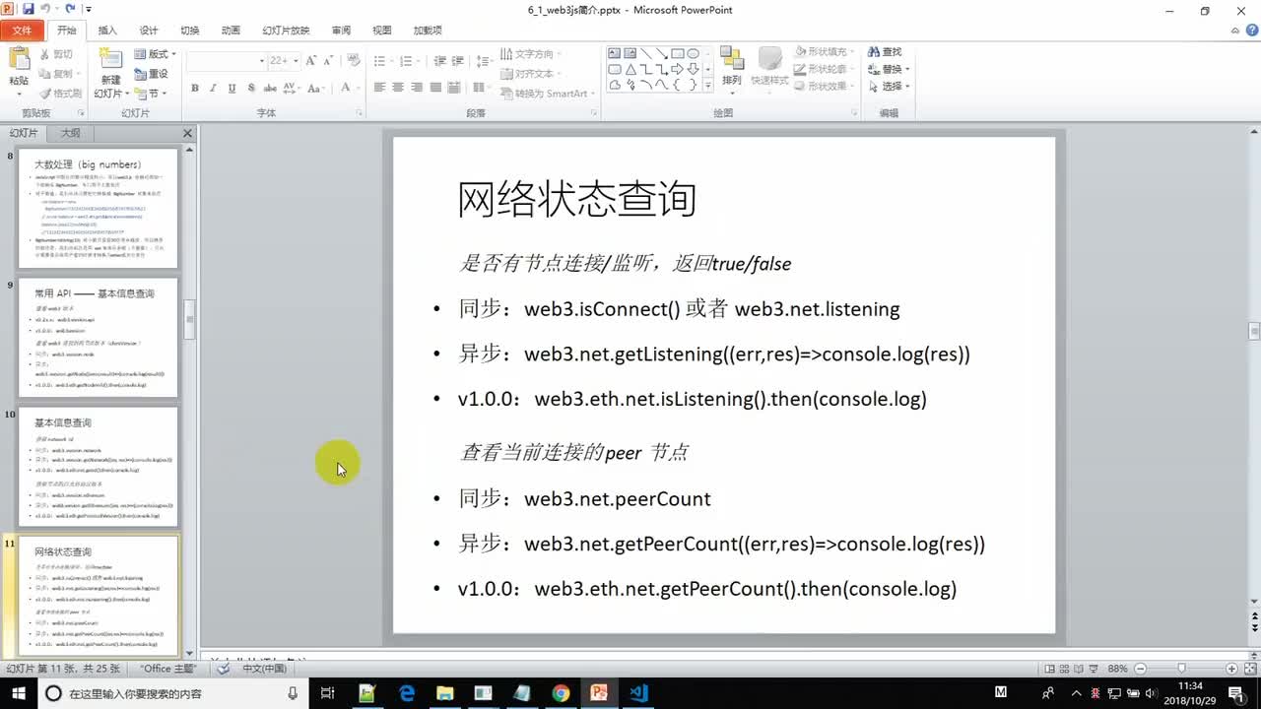Toggle Align Text Left
This screenshot has width=1261, height=709.
(379, 88)
